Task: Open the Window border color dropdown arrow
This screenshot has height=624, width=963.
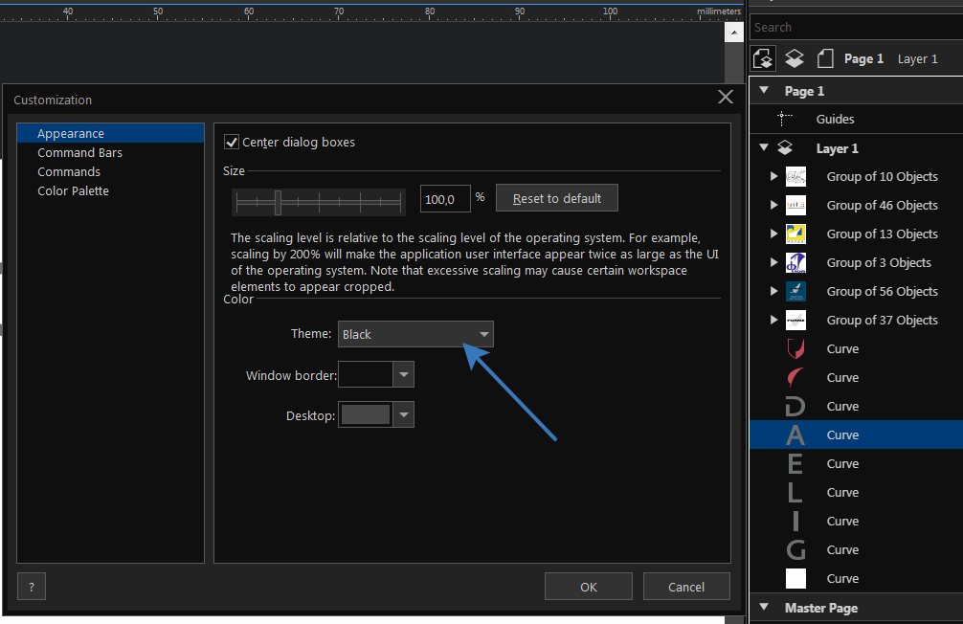Action: 404,374
